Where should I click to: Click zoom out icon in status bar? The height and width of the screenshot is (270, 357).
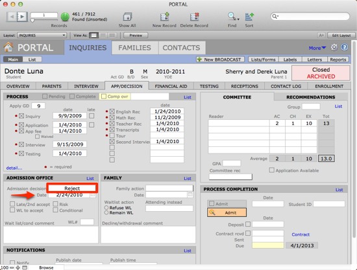(12, 267)
